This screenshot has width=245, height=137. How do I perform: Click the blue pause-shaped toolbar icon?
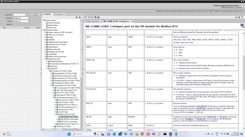pos(95,17)
